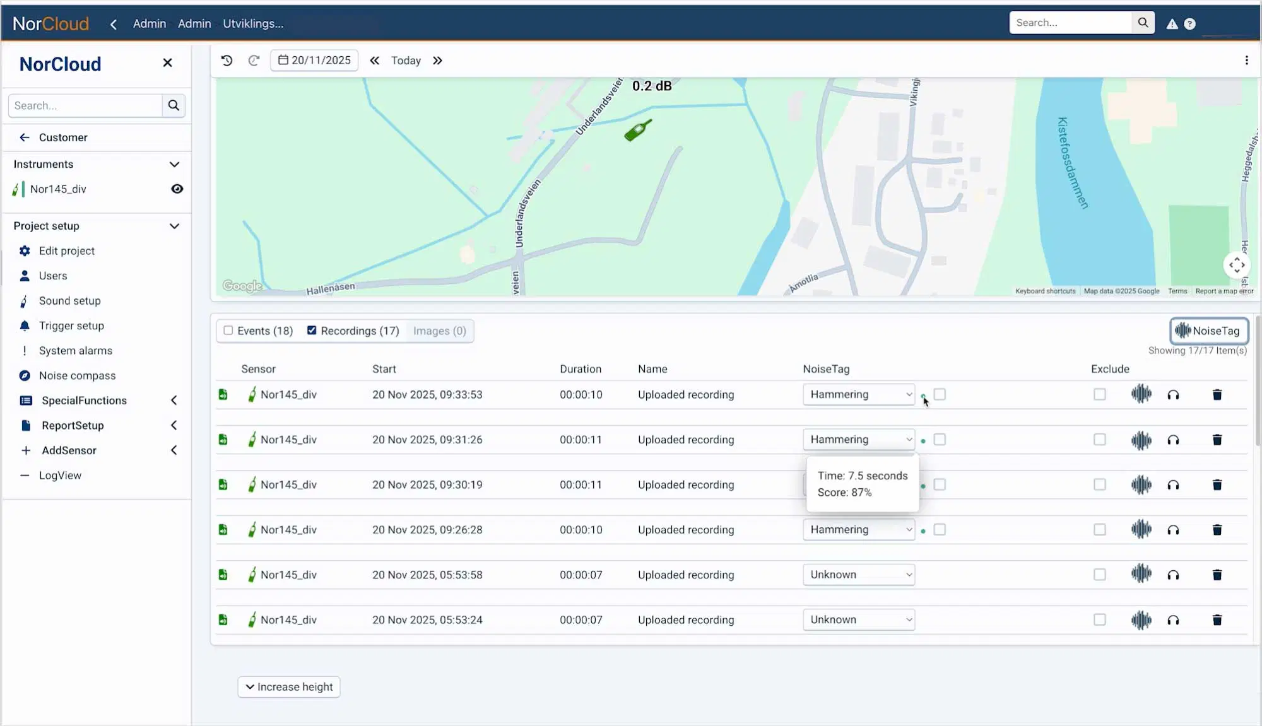The height and width of the screenshot is (726, 1262).
Task: Tick Exclude checkbox for the 09:26:28 recording
Action: 1100,530
